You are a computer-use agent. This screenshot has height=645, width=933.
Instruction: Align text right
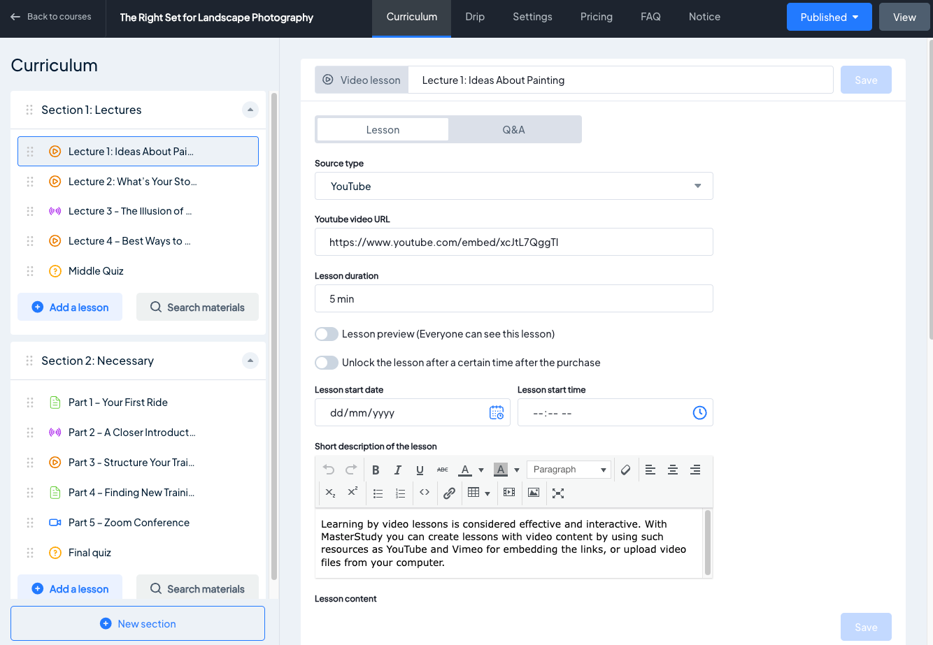click(695, 470)
